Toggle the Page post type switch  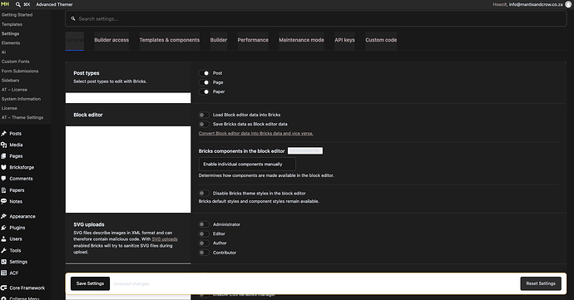pos(204,82)
